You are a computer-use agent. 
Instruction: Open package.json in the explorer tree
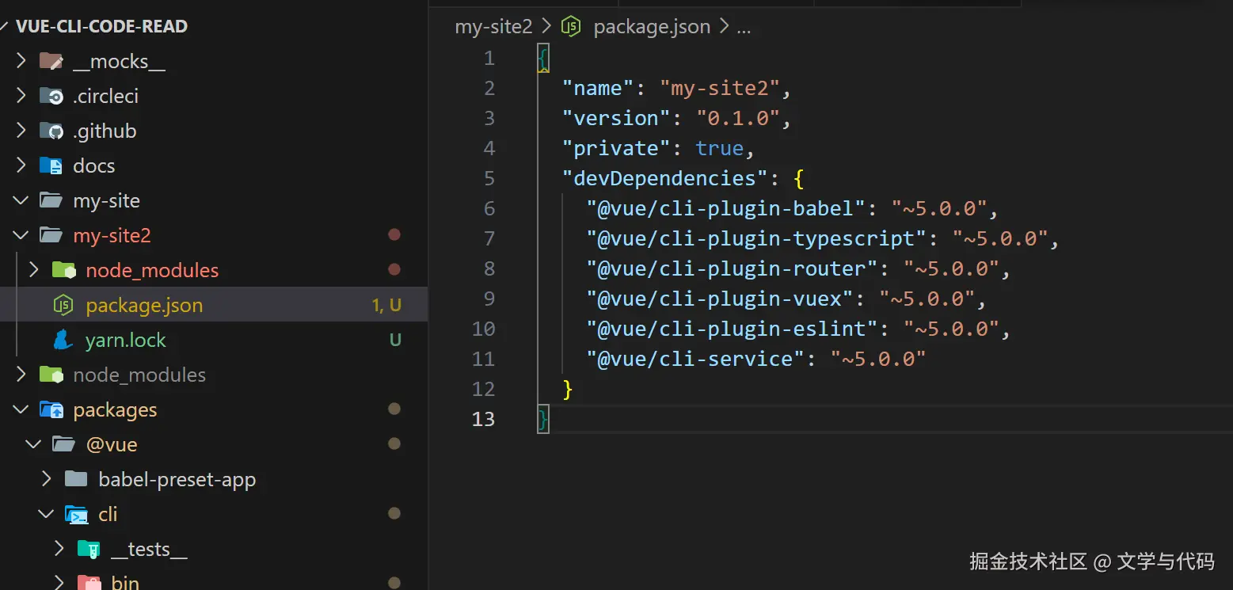coord(144,305)
